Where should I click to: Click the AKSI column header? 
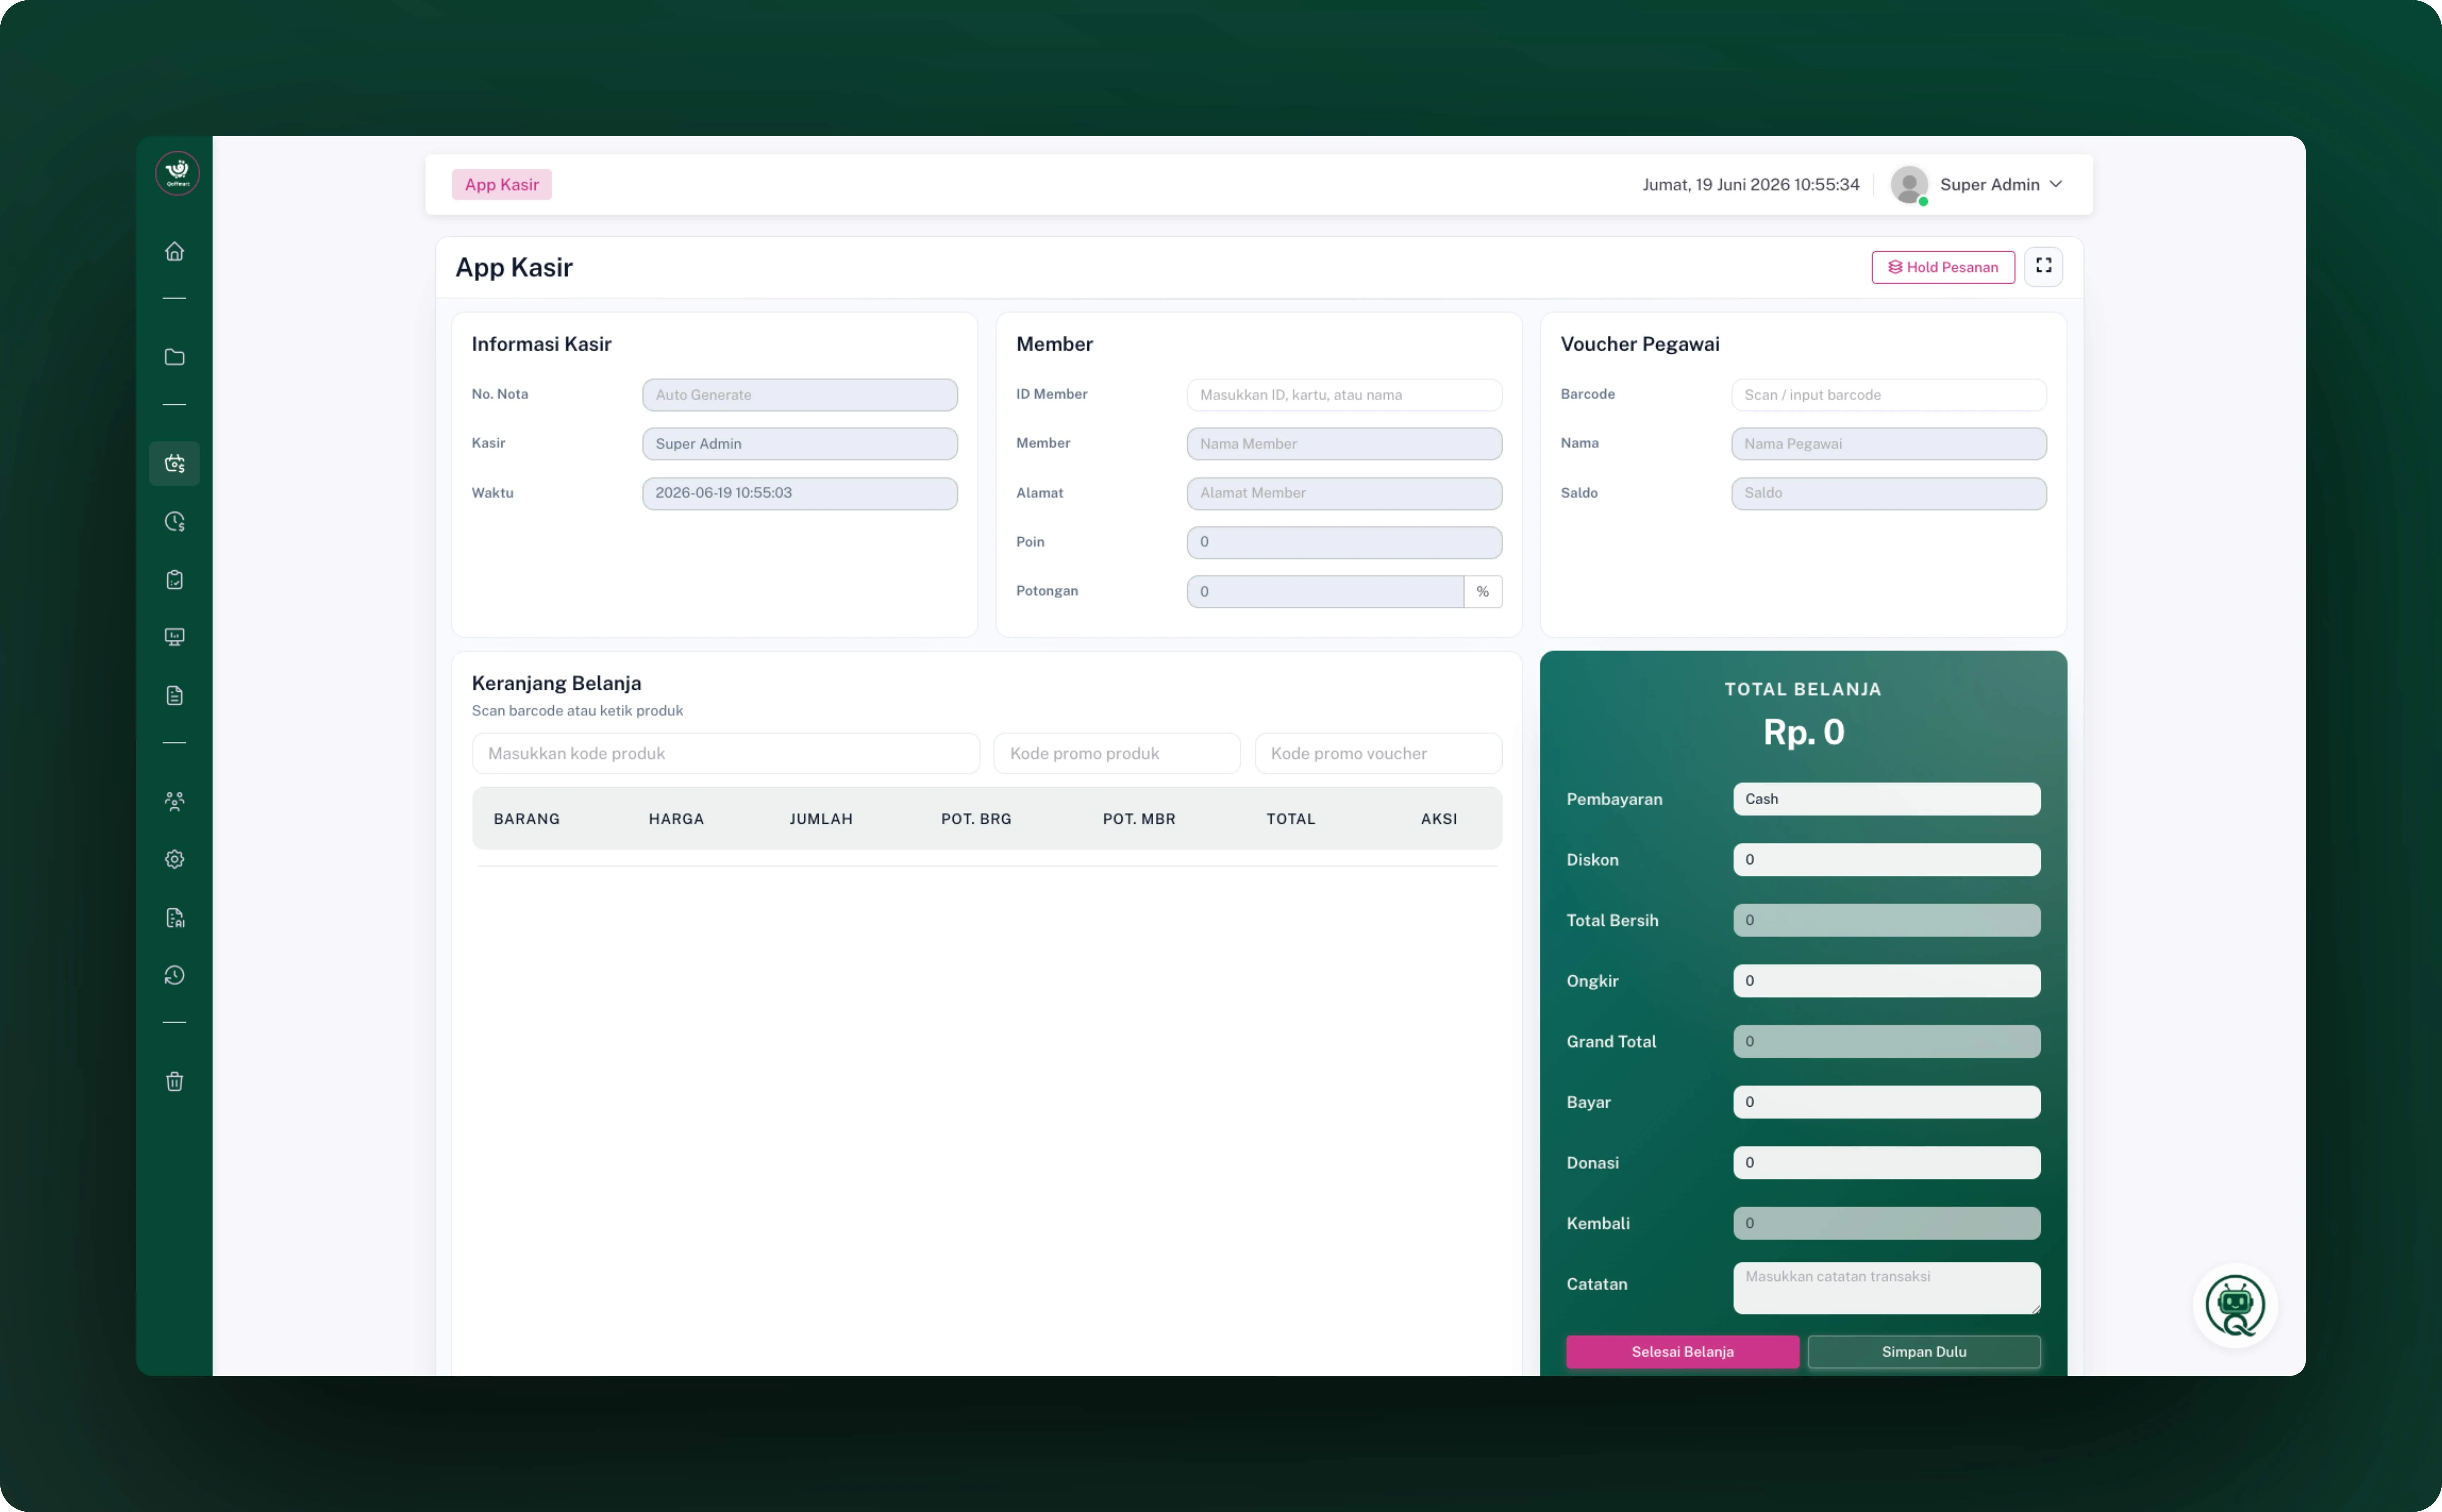point(1439,819)
